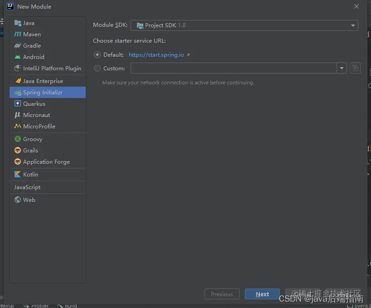
Task: Open external link arrow beside start.spring.io
Action: tap(188, 55)
